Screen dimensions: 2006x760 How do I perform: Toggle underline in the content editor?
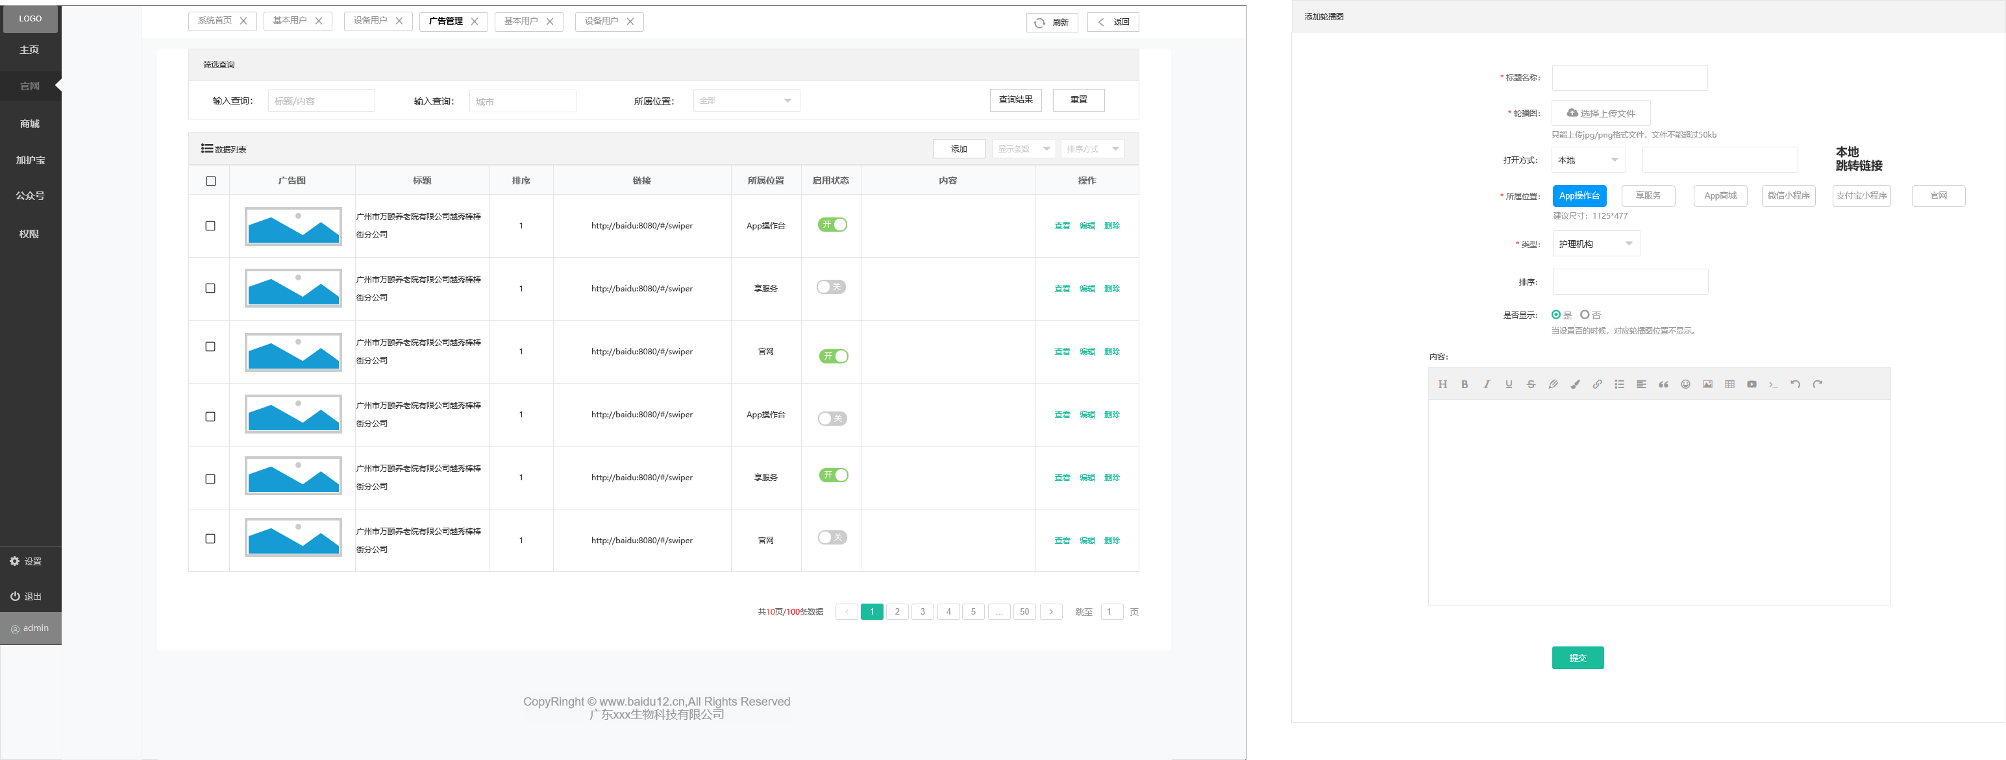(1508, 384)
